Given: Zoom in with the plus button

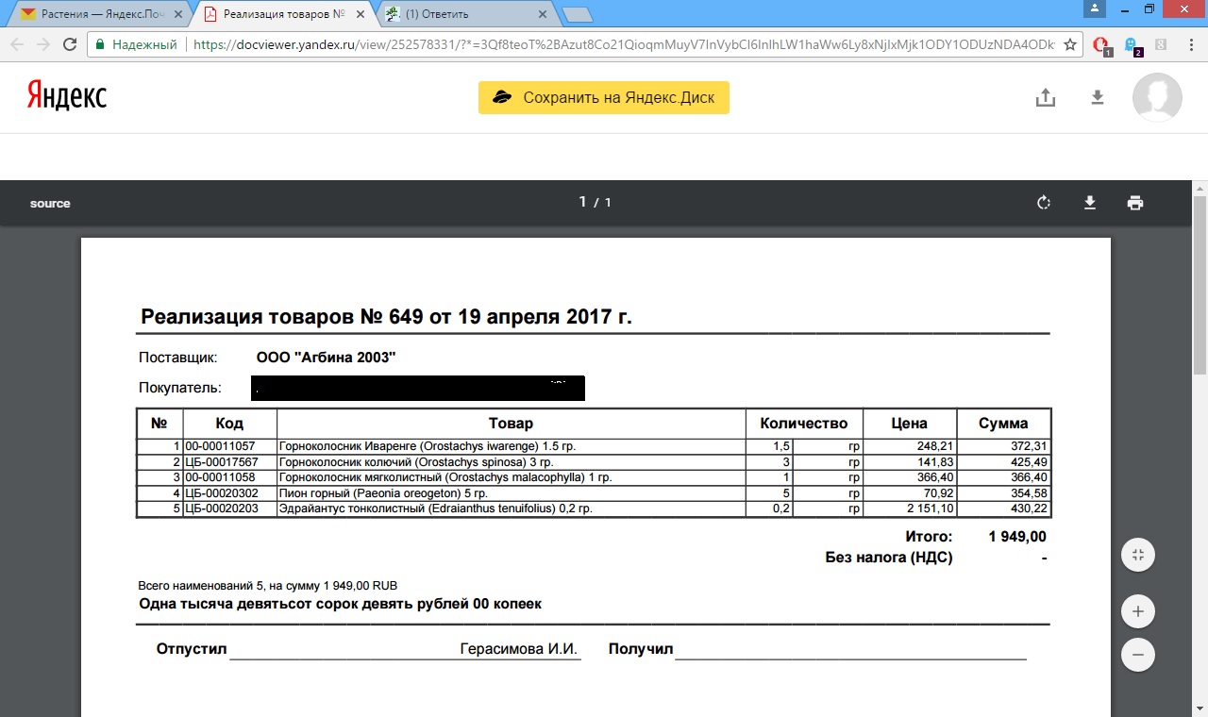Looking at the screenshot, I should [1138, 611].
